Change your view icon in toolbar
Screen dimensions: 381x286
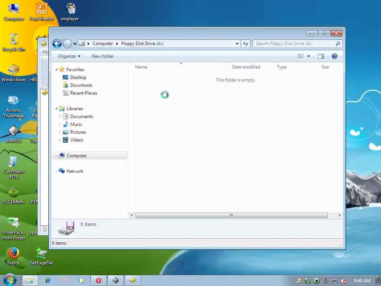pyautogui.click(x=301, y=56)
